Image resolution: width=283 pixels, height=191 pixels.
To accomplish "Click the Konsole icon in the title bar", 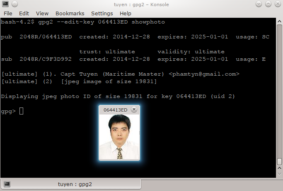I will 5,4.
